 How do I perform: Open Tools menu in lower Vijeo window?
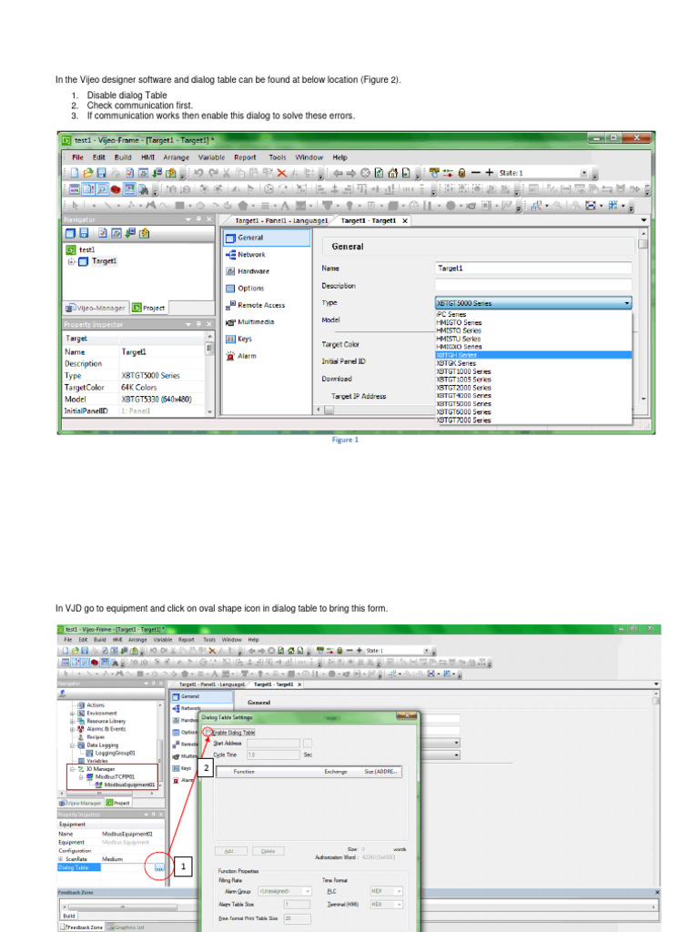209,640
